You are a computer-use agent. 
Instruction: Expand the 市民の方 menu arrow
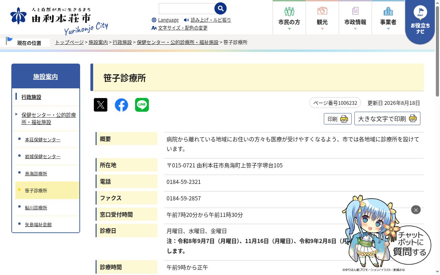click(289, 29)
